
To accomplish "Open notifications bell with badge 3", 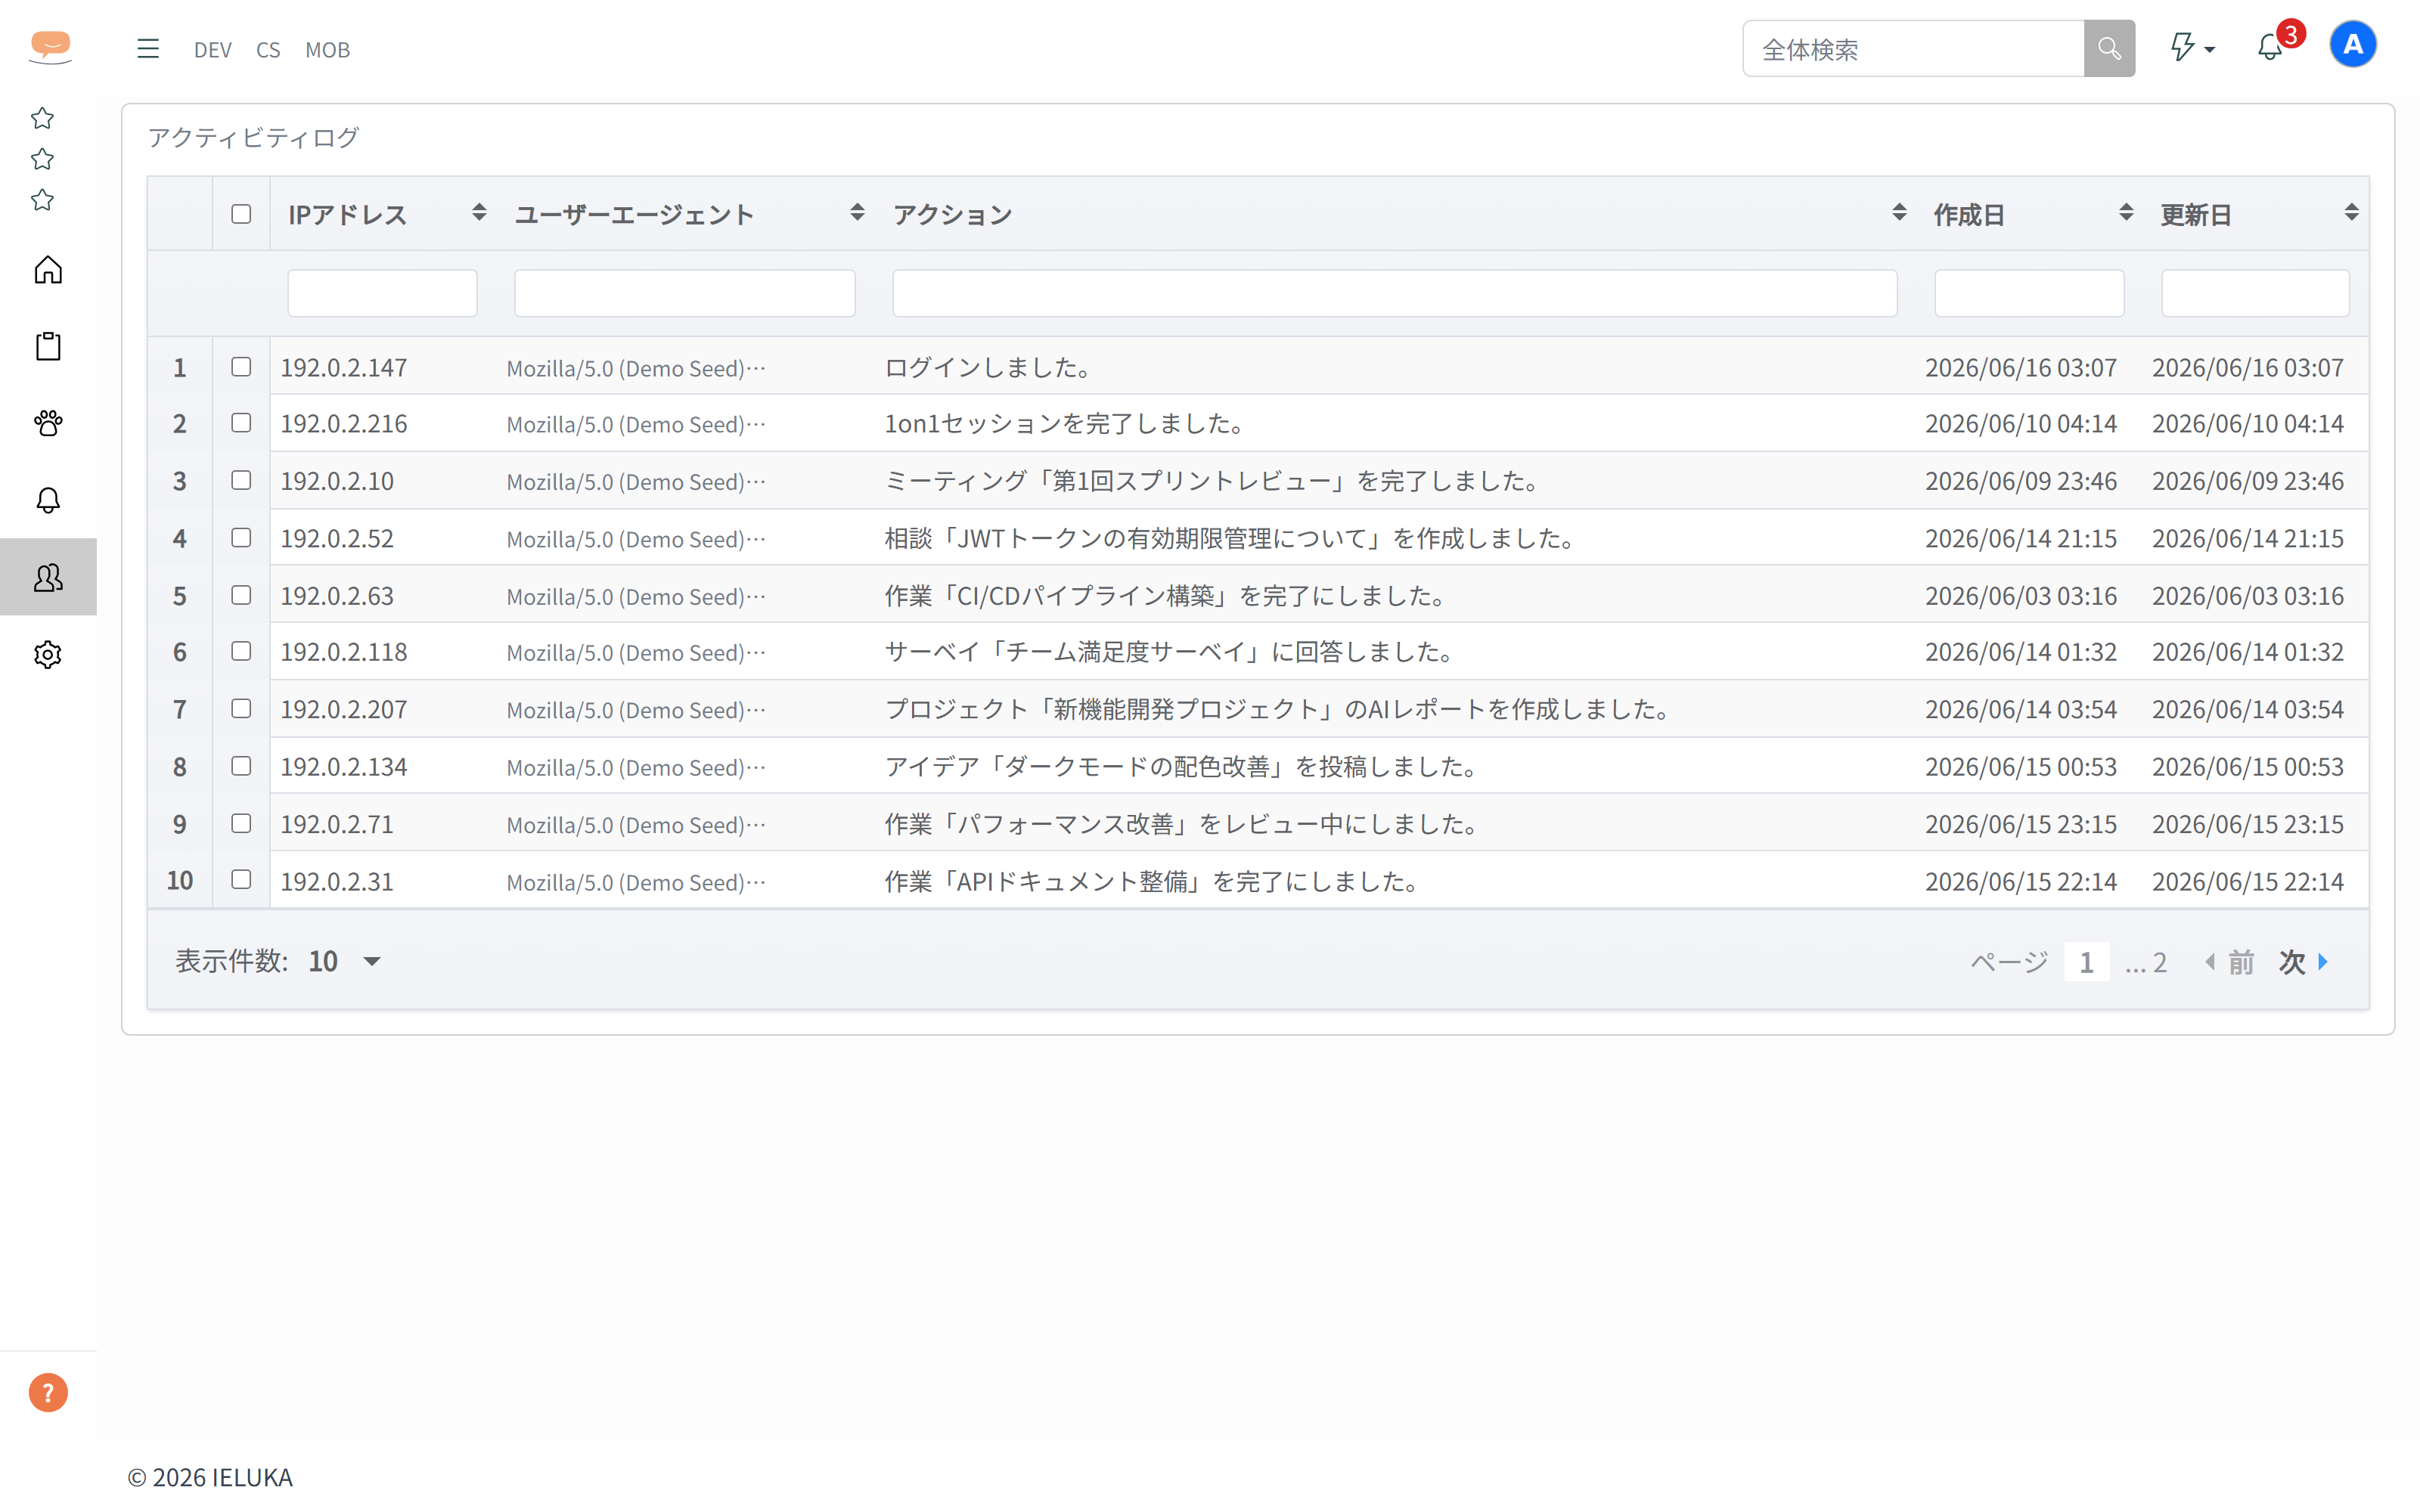I will coord(2270,47).
